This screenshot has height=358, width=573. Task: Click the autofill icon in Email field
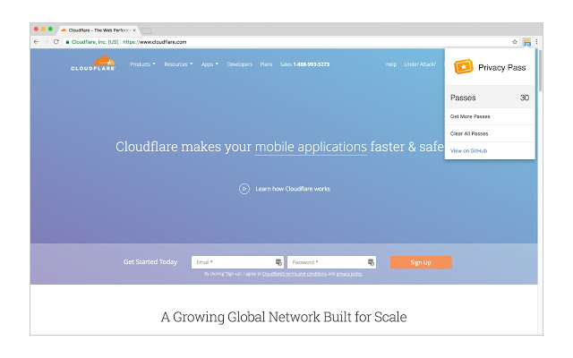click(278, 262)
